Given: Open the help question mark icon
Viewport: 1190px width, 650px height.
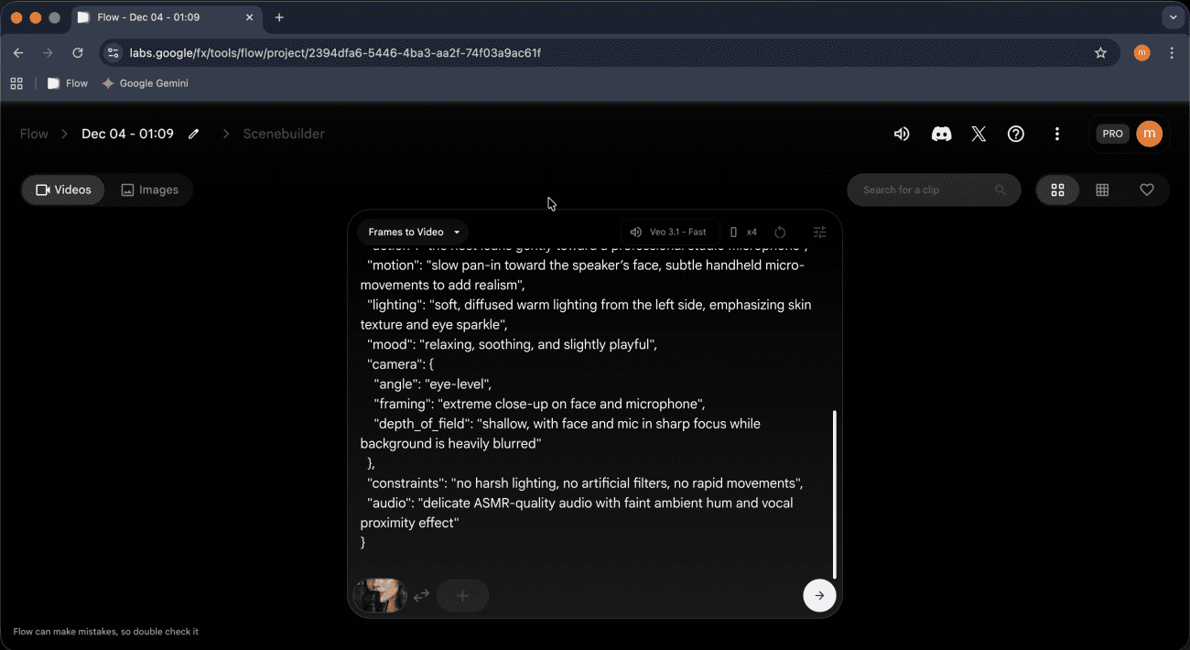Looking at the screenshot, I should tap(1016, 134).
